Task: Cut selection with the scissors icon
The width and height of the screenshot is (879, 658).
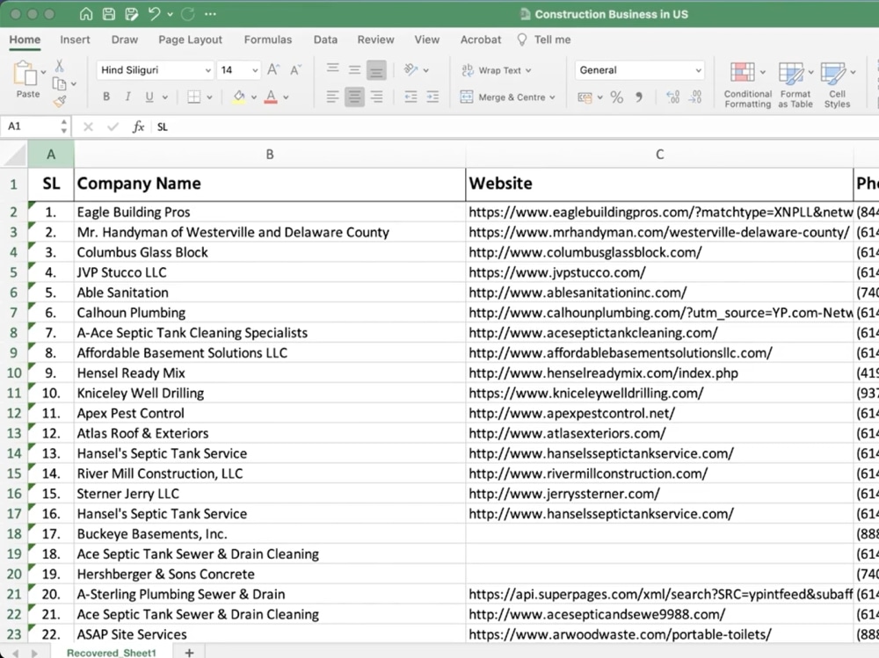Action: 59,66
